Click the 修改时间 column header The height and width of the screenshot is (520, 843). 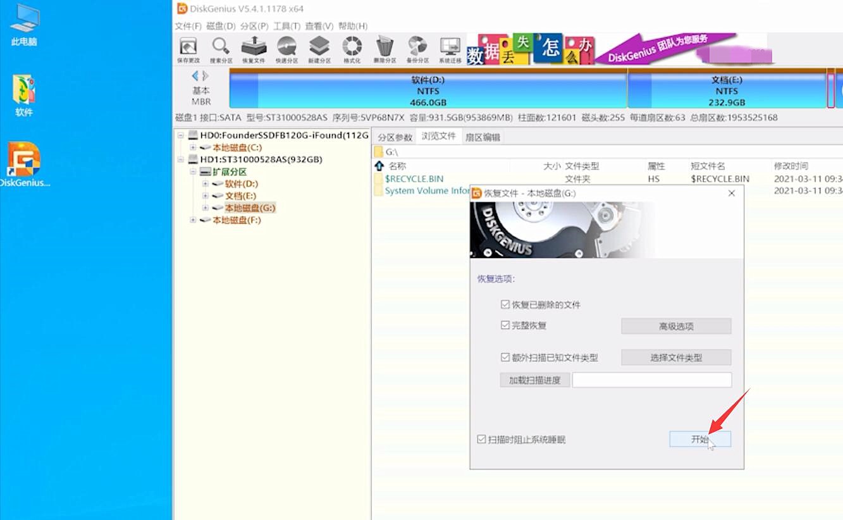(x=791, y=166)
